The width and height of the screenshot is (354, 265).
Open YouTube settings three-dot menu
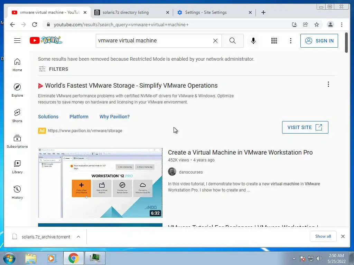[290, 41]
